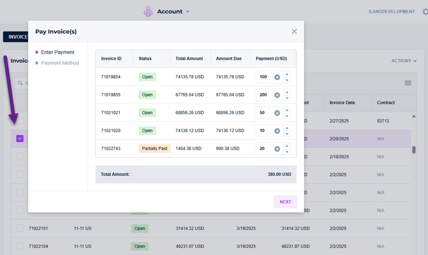The height and width of the screenshot is (255, 428).
Task: Click the column layout icon
Action: (408, 83)
